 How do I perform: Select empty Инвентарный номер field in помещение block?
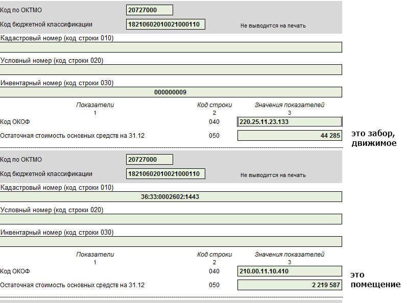(x=171, y=242)
